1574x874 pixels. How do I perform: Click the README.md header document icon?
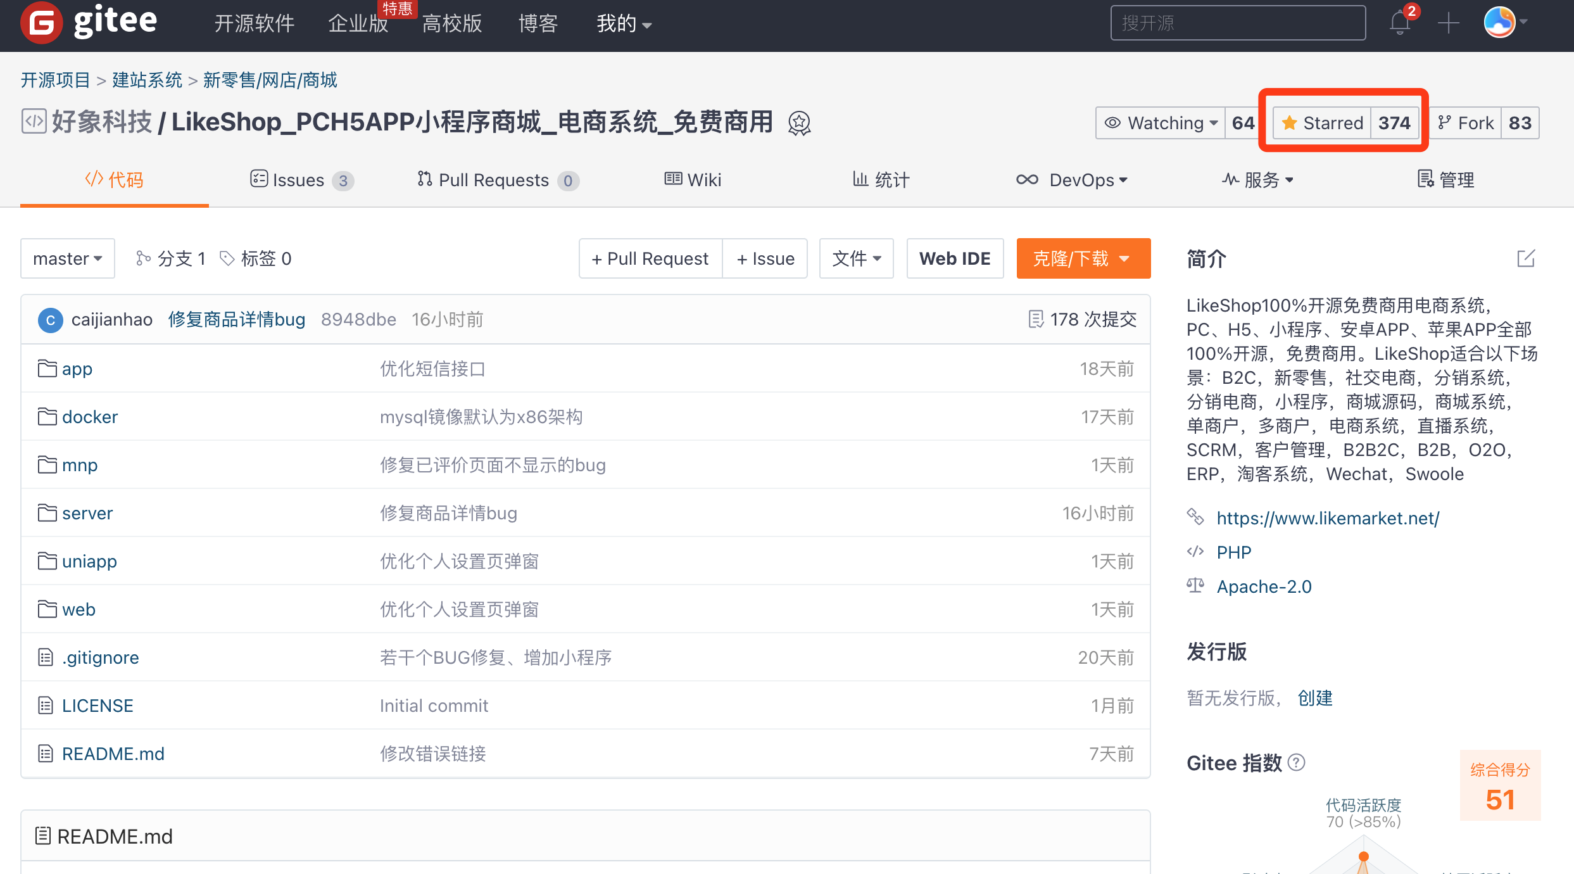(43, 836)
